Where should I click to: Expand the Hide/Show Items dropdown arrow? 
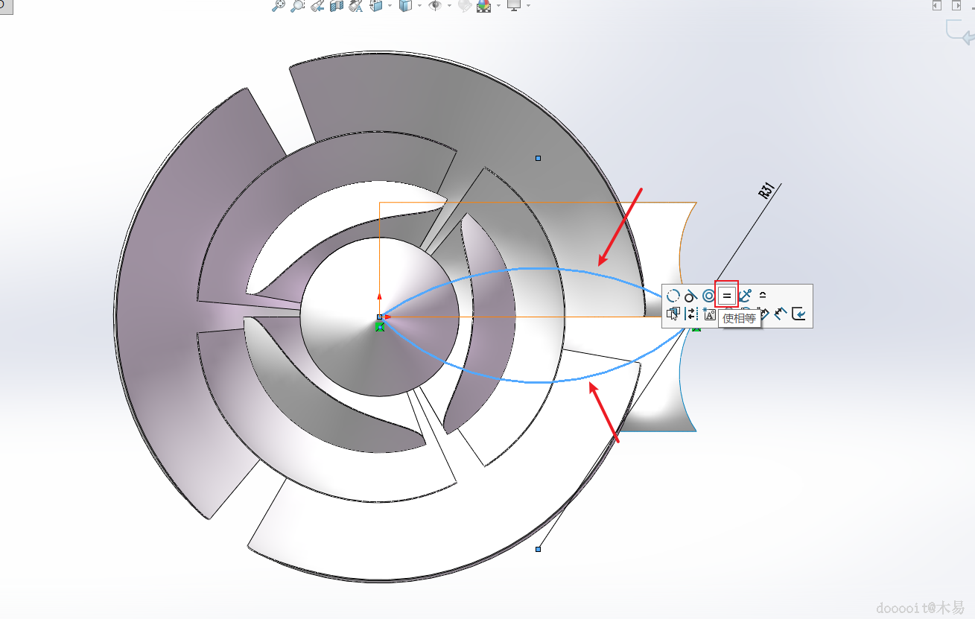[448, 6]
